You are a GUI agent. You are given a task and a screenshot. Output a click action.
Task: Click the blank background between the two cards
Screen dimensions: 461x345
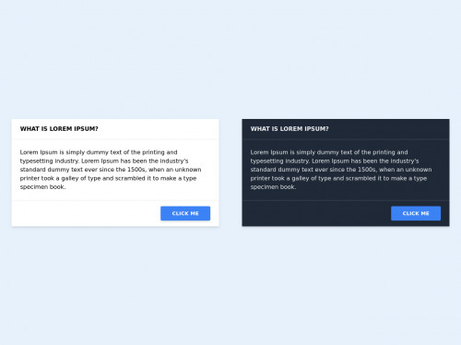tap(230, 172)
